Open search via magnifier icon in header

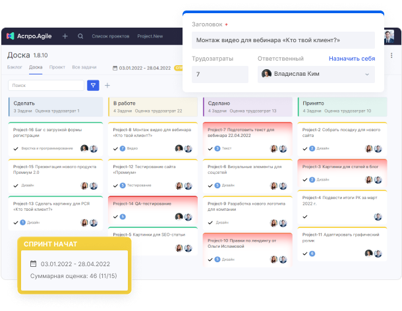coord(80,36)
